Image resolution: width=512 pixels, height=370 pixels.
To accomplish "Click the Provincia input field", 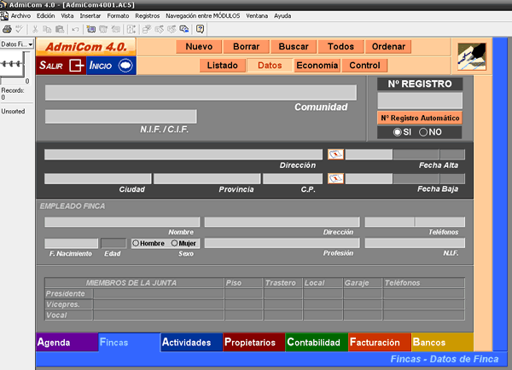I will click(x=207, y=178).
